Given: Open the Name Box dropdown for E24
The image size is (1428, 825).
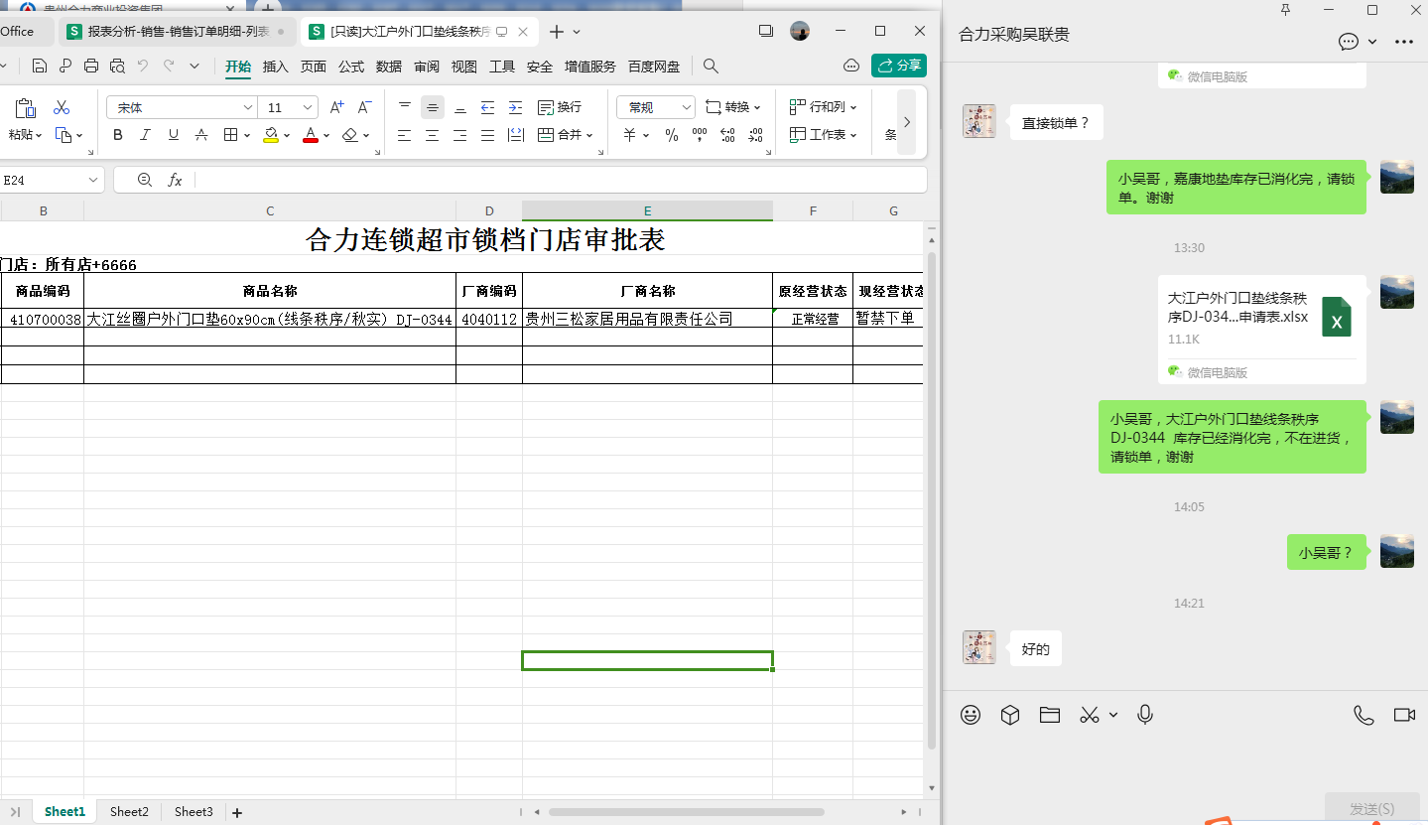Looking at the screenshot, I should tap(94, 180).
